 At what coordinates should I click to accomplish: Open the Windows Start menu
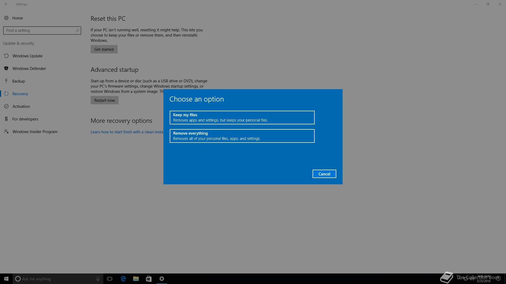(x=6, y=279)
